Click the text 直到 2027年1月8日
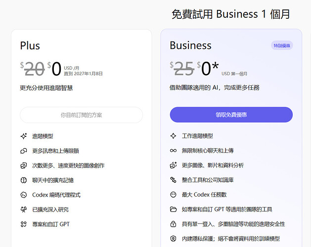The width and height of the screenshot is (311, 247). [x=83, y=74]
